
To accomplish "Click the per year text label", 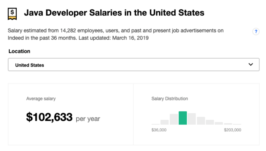I will click(x=88, y=119).
